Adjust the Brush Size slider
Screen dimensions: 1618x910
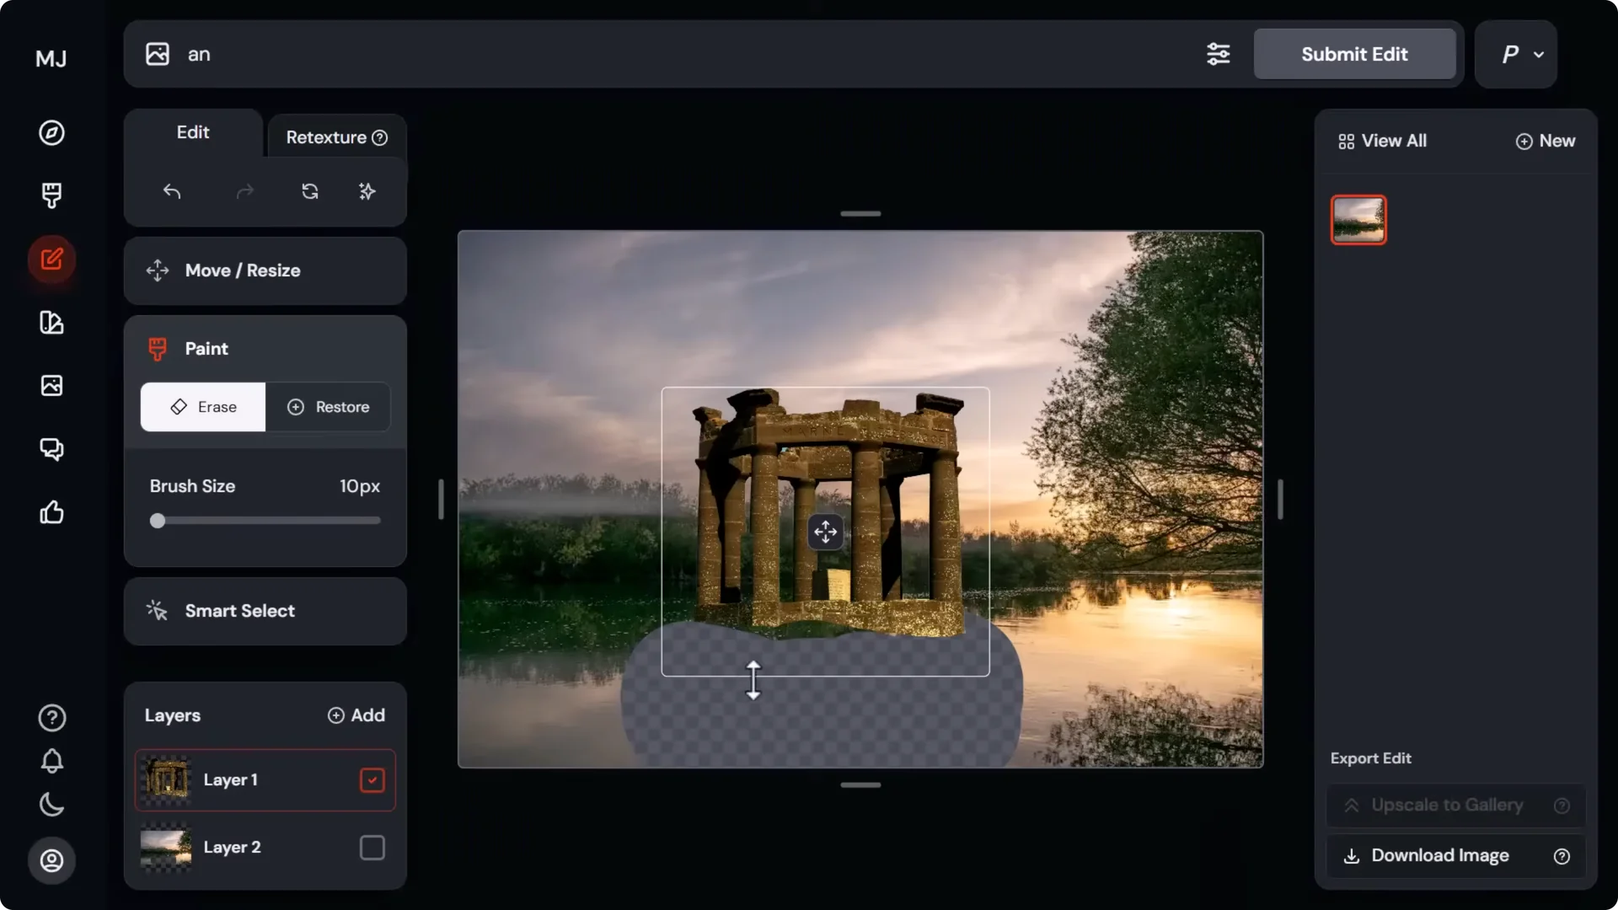coord(158,521)
